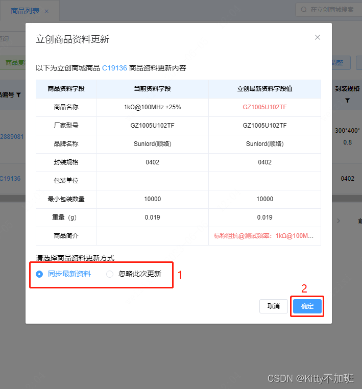Cancel the update with 取消
The image size is (362, 389).
(274, 306)
